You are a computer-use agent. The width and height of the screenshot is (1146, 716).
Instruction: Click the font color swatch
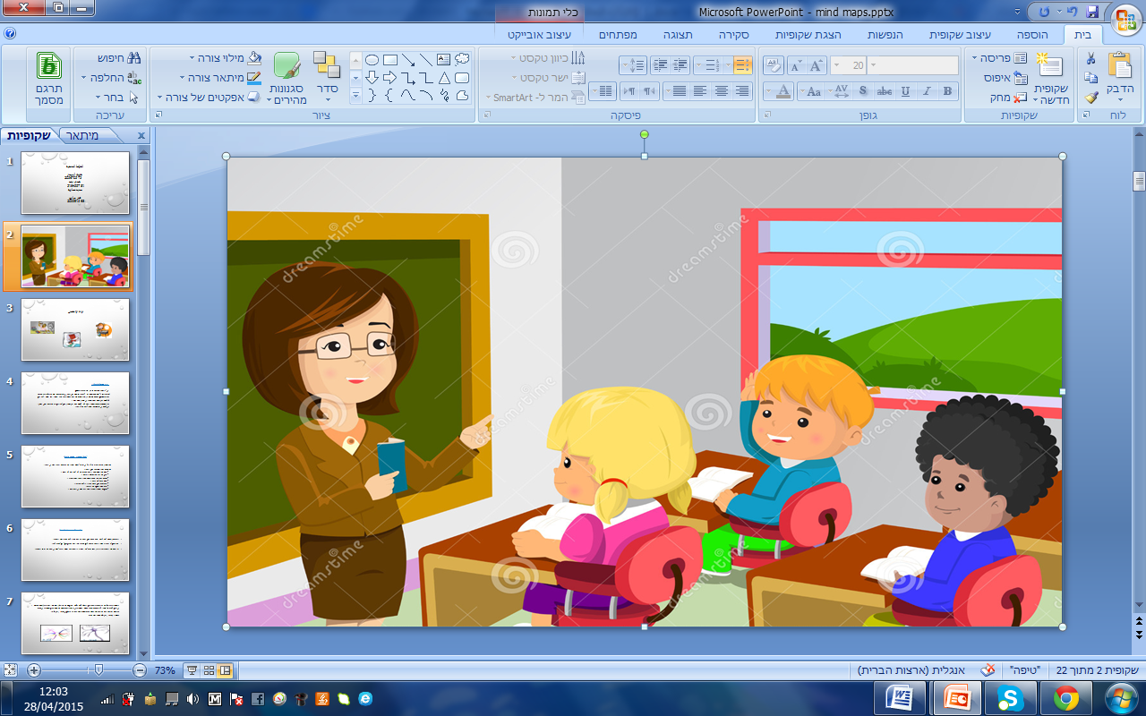784,91
